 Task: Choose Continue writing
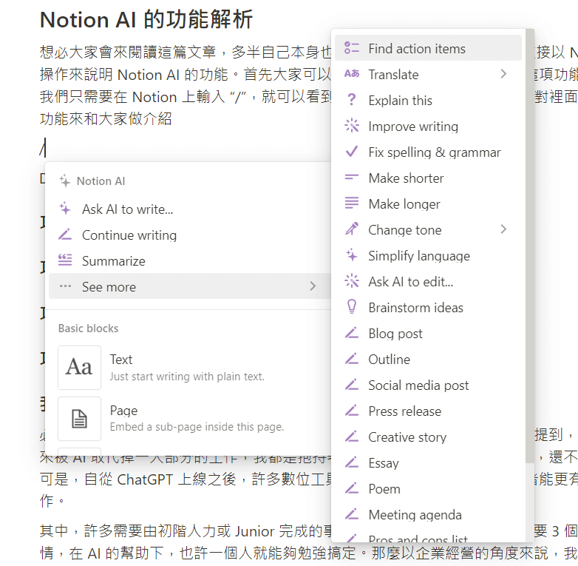click(x=190, y=235)
